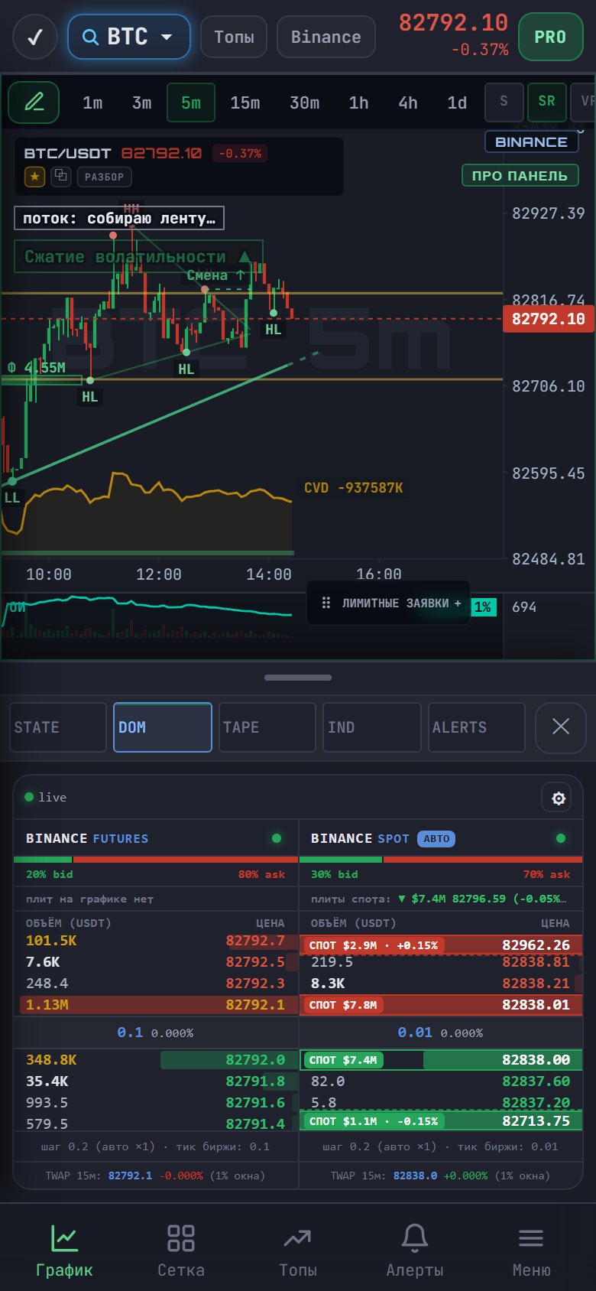This screenshot has width=596, height=1291.
Task: Open Алерты bell in bottom navigation
Action: click(415, 1250)
